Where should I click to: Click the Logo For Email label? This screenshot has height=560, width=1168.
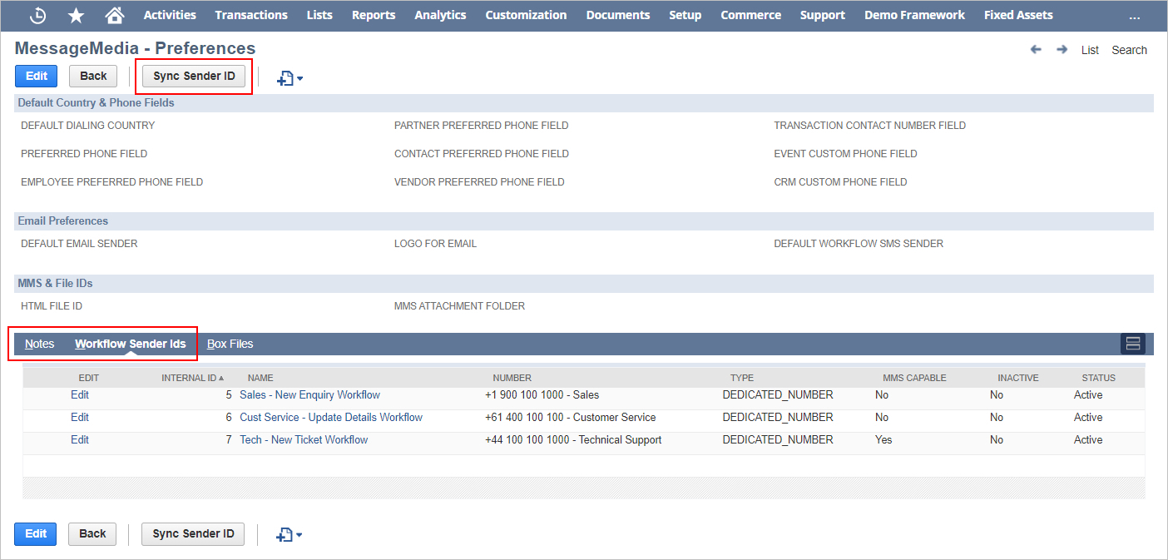click(435, 244)
